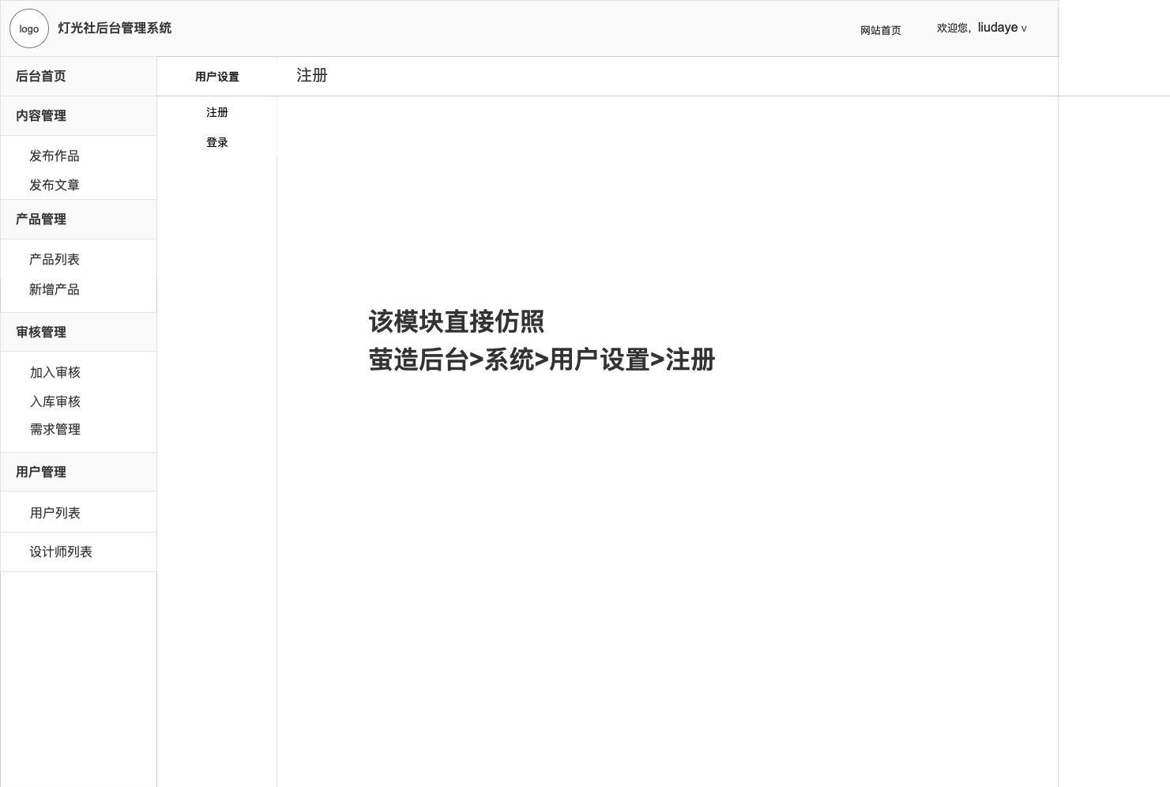Select 登录 in the submenu
1170x787 pixels.
point(217,142)
